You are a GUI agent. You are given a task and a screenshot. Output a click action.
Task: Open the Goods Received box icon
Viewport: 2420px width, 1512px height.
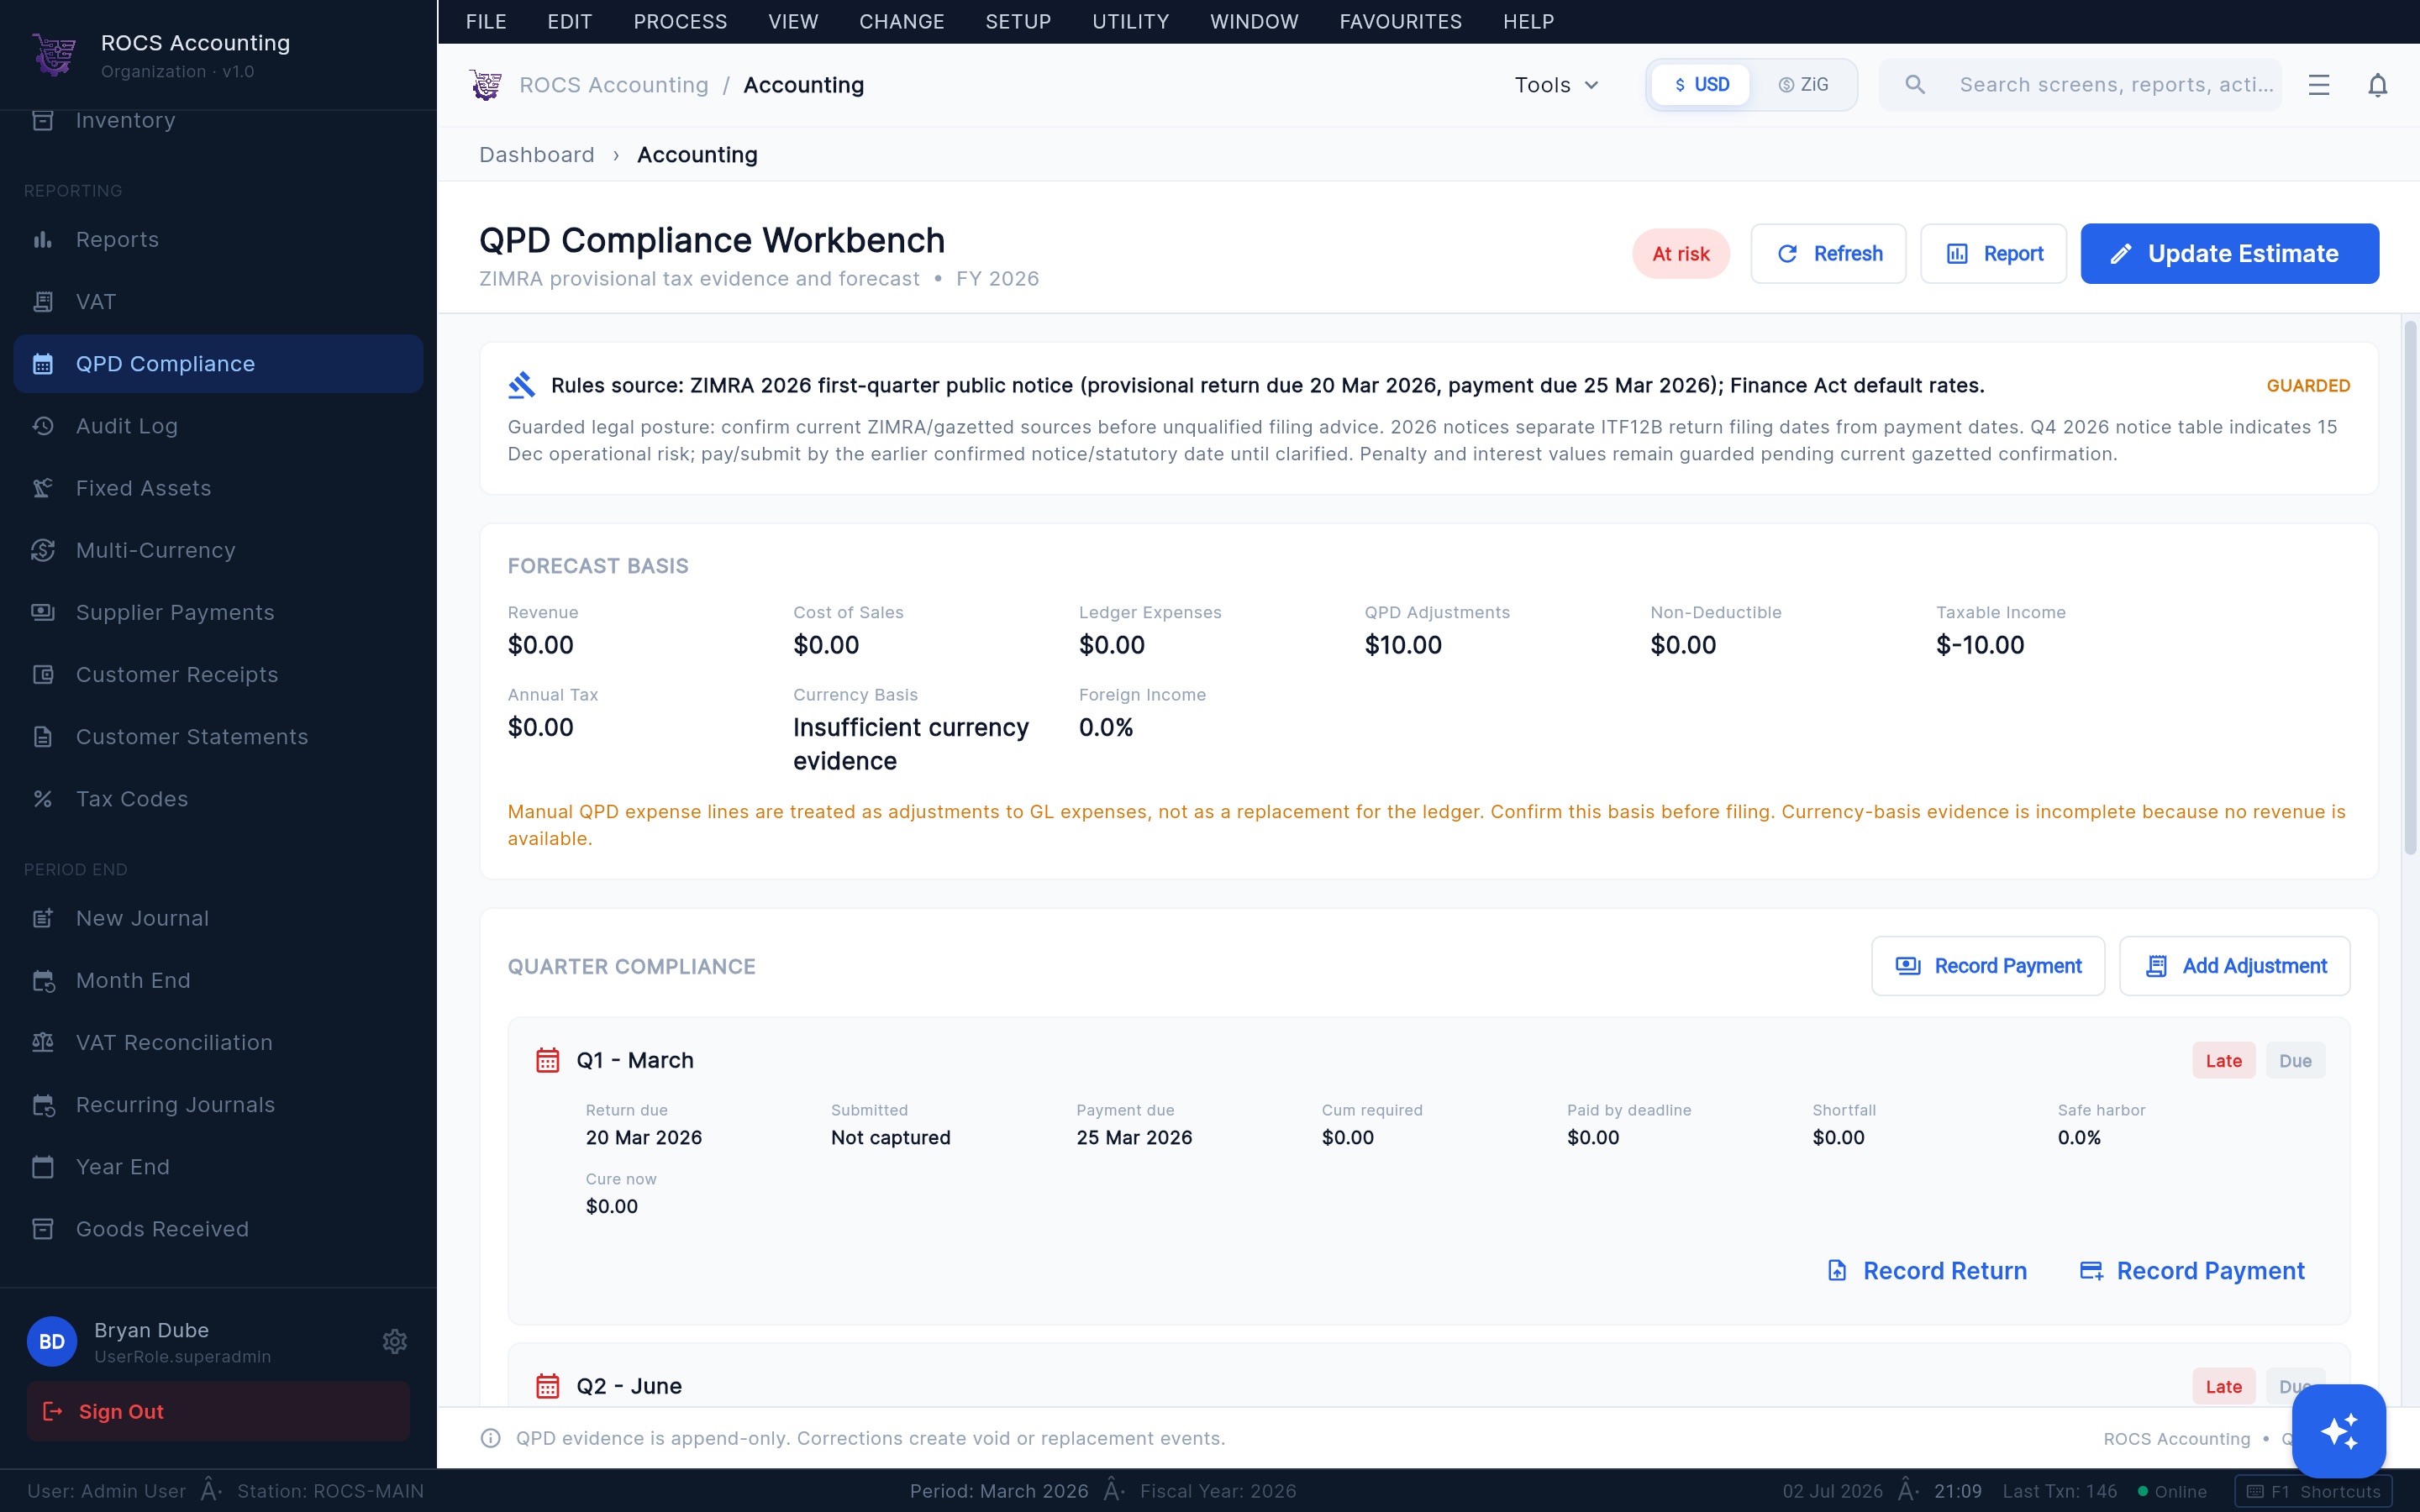[x=43, y=1229]
